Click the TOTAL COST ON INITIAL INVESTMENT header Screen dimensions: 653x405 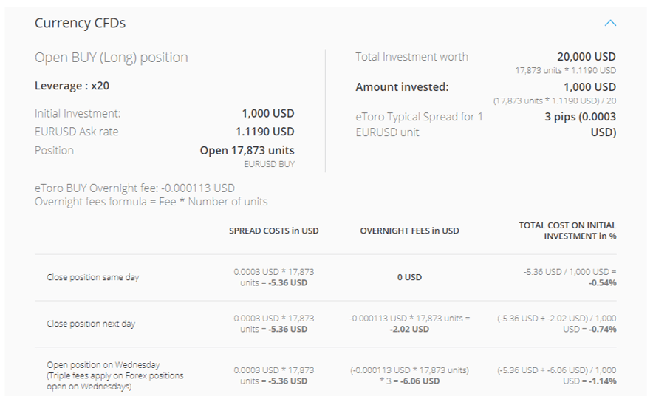click(x=567, y=231)
